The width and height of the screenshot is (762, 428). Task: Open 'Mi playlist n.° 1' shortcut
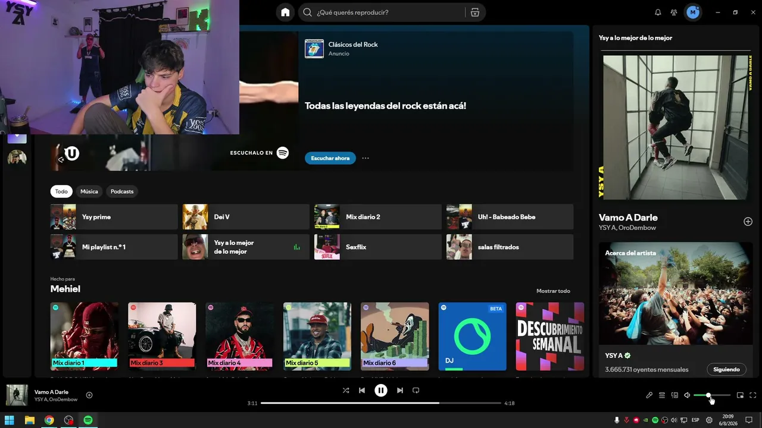pyautogui.click(x=114, y=247)
